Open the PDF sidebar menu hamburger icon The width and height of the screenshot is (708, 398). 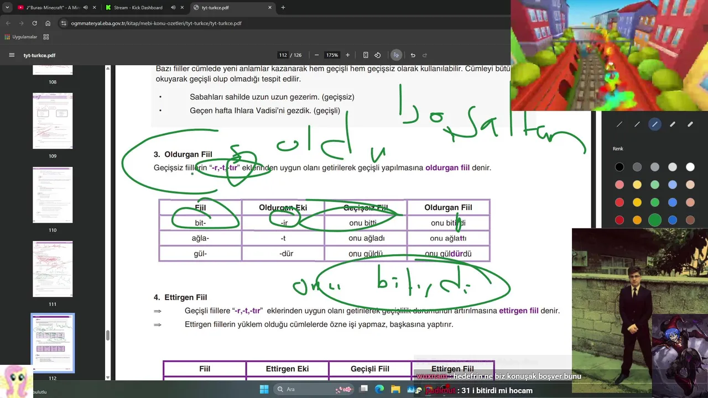(12, 55)
